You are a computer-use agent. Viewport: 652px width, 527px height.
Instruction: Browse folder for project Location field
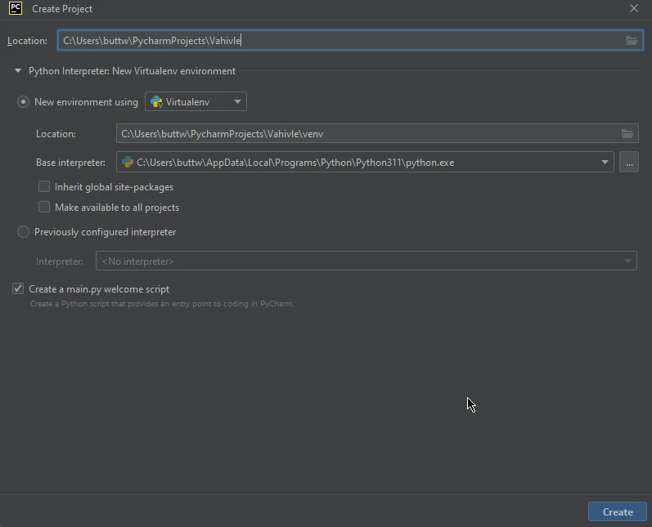(x=632, y=40)
